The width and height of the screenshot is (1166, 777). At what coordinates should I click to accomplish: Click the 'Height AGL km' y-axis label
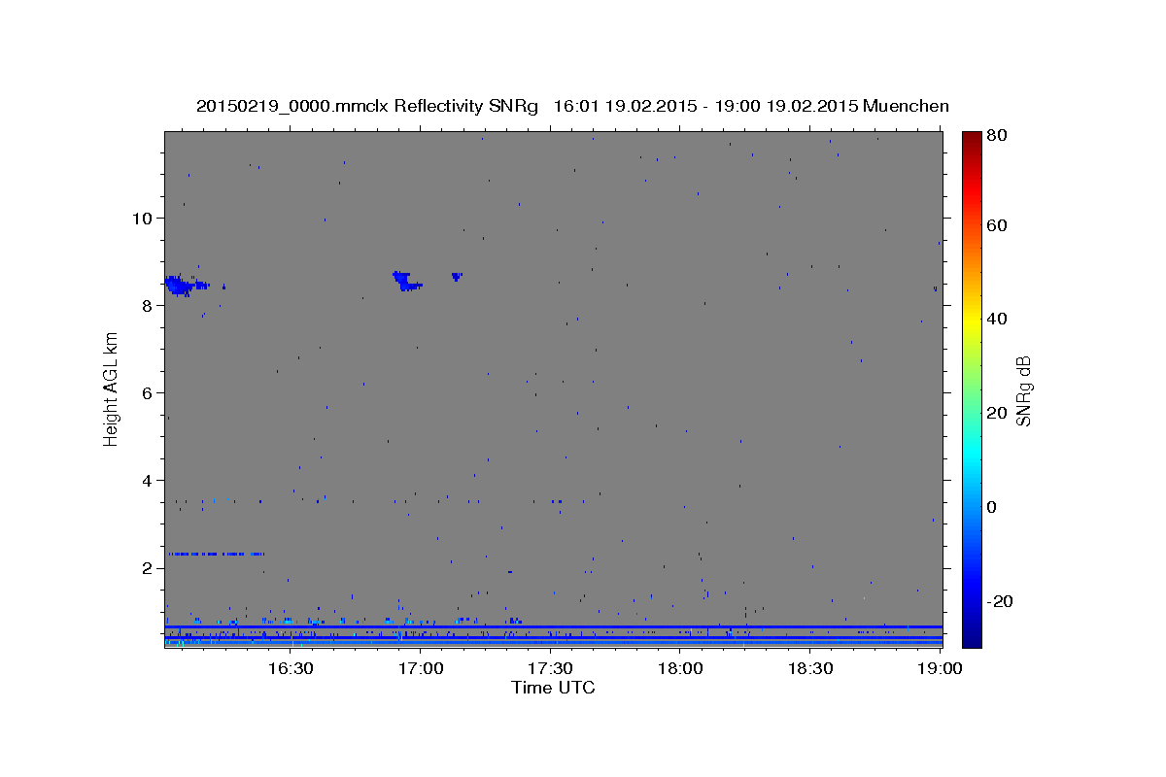[x=112, y=389]
